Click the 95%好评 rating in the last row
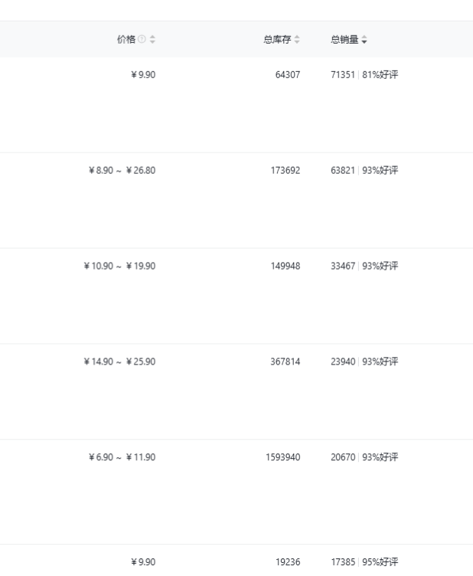Screen dimensions: 473x576 (380, 562)
